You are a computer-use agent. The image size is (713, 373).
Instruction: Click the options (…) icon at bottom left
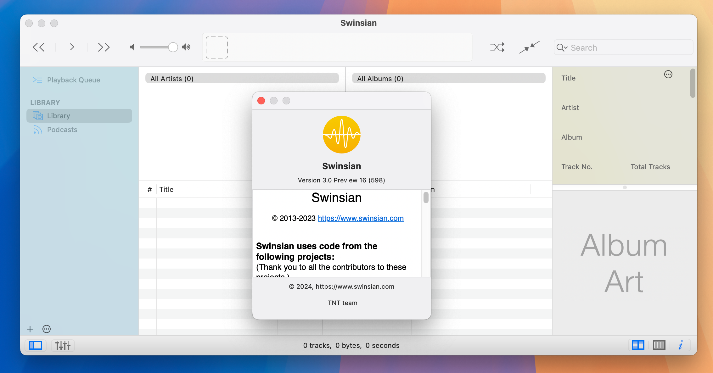[47, 329]
